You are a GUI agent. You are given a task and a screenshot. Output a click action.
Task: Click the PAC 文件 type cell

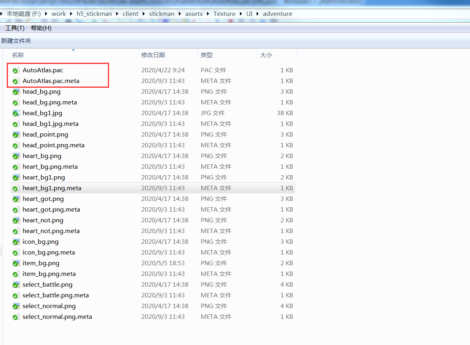213,70
